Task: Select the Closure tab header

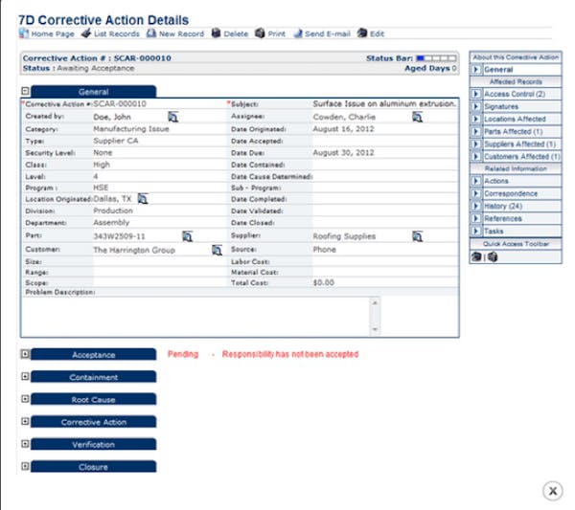Action: coord(94,467)
